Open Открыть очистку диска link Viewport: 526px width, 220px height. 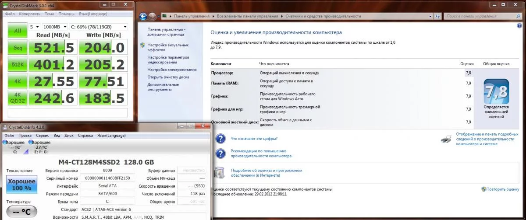pyautogui.click(x=168, y=77)
